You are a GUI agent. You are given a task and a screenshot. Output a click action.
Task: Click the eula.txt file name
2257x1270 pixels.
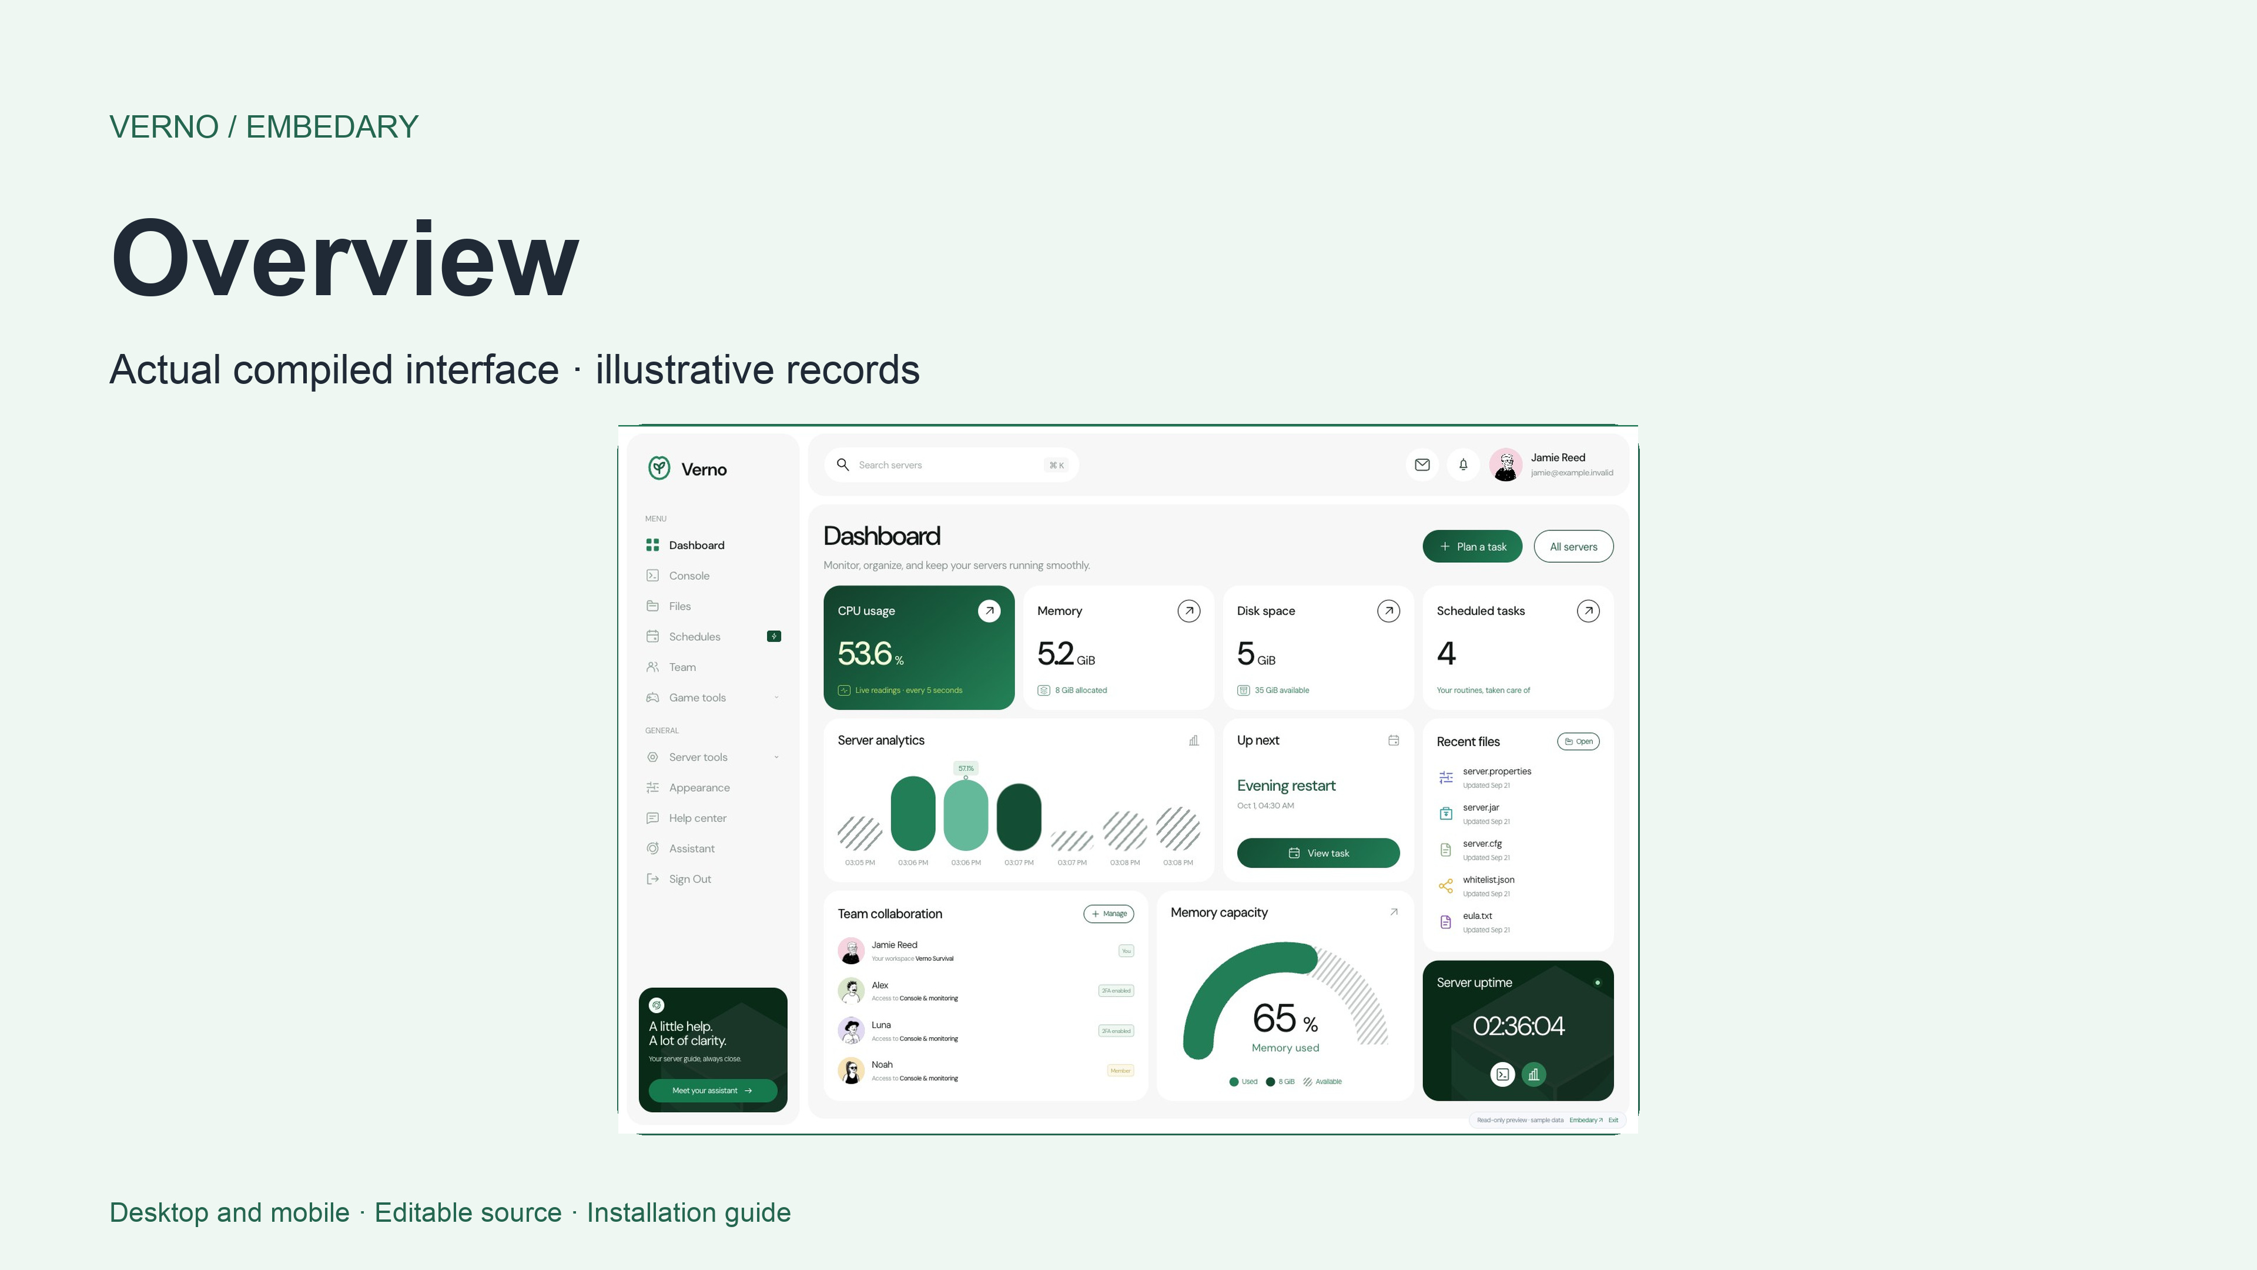coord(1477,916)
